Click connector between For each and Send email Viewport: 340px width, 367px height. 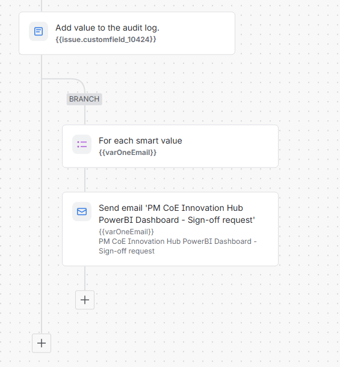click(x=85, y=180)
